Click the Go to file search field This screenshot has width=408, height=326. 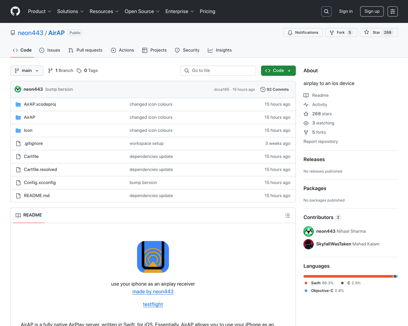click(x=218, y=71)
